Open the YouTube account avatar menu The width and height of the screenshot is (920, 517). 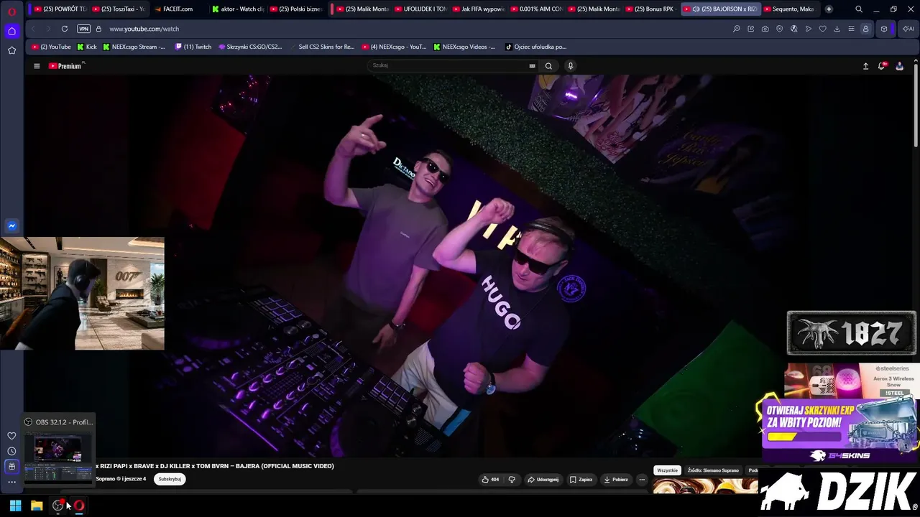point(899,66)
